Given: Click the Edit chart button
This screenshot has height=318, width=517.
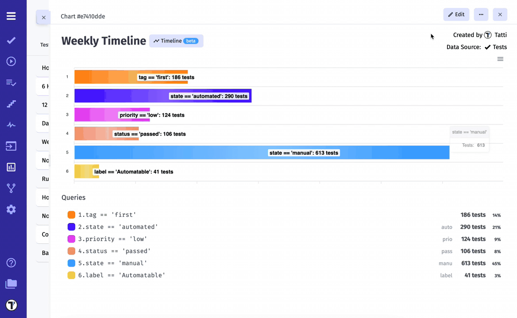Looking at the screenshot, I should coord(456,15).
